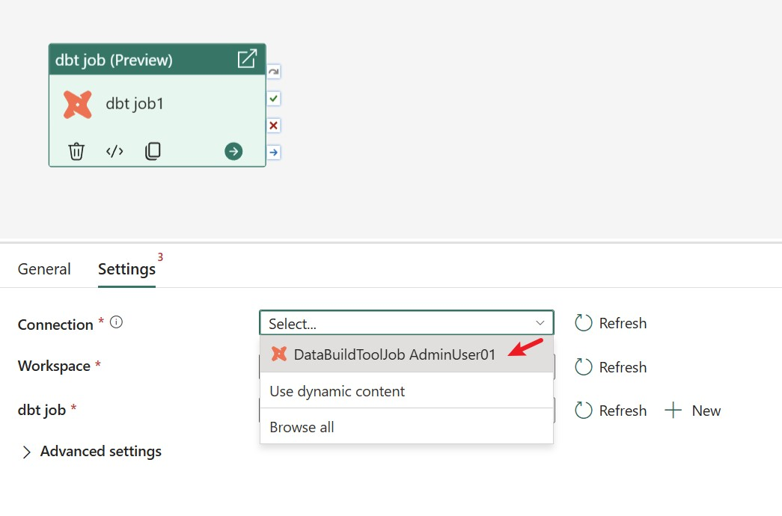Image resolution: width=782 pixels, height=516 pixels.
Task: View the activity code with the </> icon
Action: pyautogui.click(x=114, y=150)
